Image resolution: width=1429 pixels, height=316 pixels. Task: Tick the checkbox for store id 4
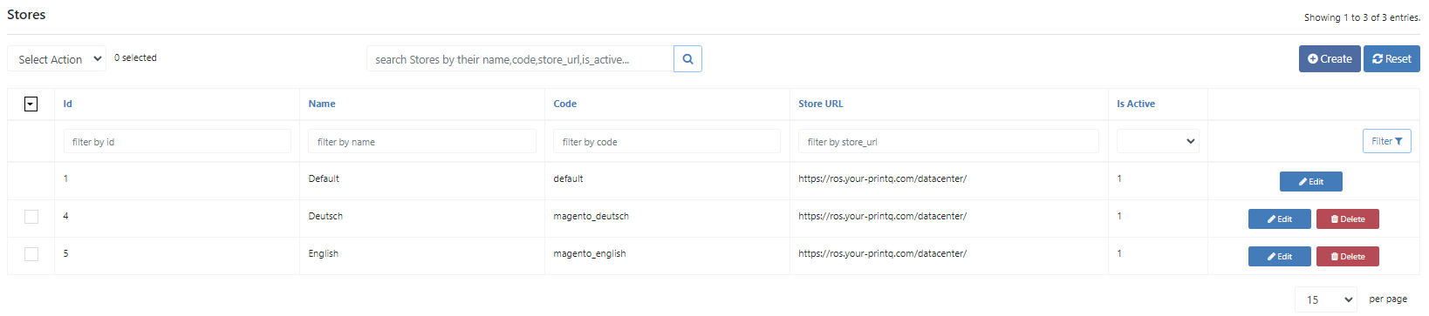(x=31, y=217)
